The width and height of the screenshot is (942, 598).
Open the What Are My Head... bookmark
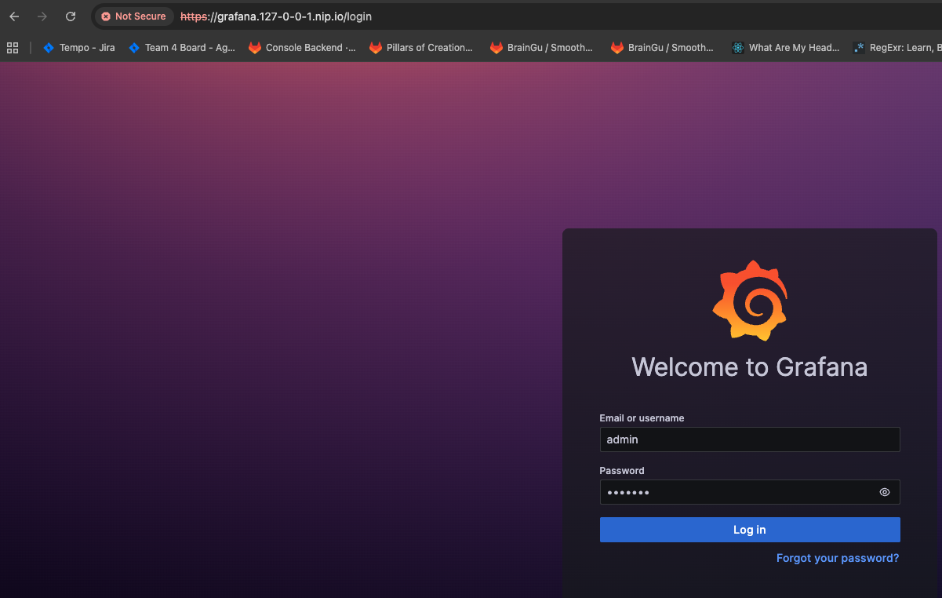pyautogui.click(x=786, y=48)
